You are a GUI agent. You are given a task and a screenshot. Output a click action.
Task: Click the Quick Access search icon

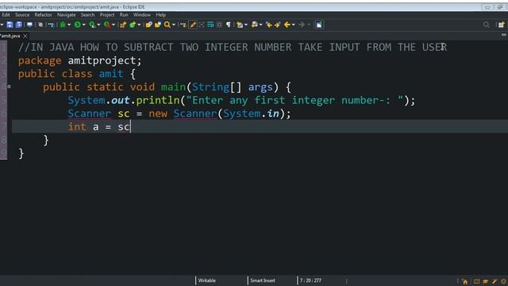click(x=487, y=25)
